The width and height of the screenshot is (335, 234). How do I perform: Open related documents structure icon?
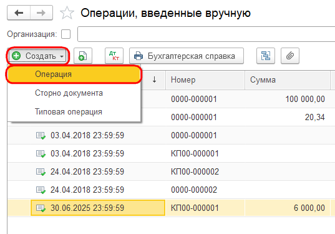[x=266, y=56]
